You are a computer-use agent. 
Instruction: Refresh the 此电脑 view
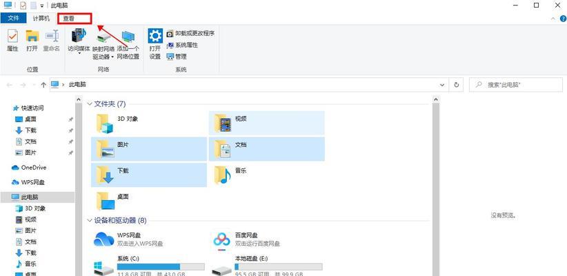click(x=457, y=85)
